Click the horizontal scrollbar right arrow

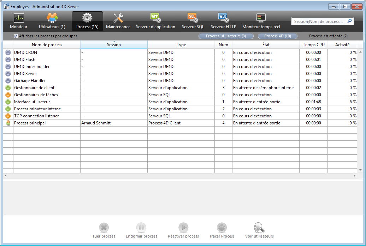click(x=355, y=176)
